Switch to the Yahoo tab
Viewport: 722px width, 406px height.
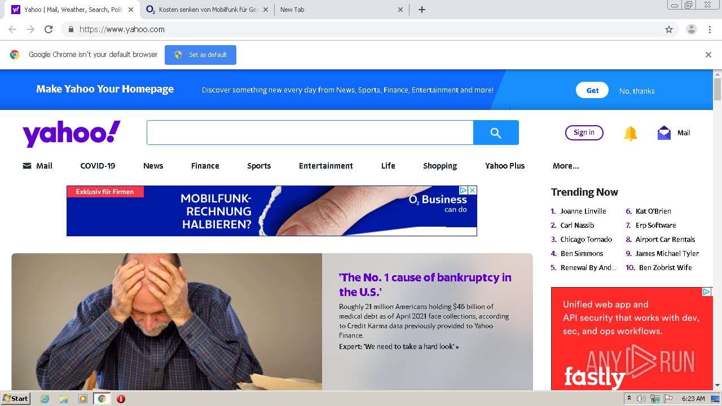(x=73, y=10)
